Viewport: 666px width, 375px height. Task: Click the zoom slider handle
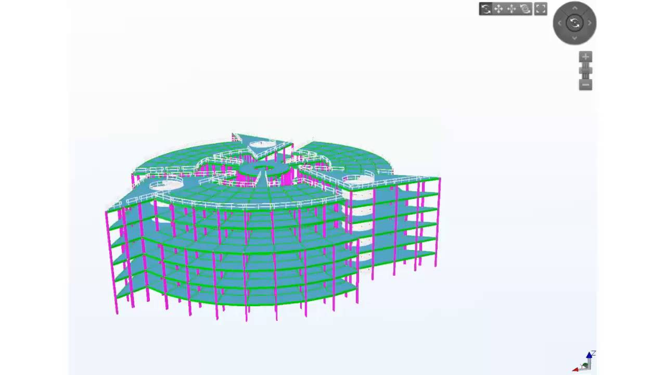585,70
